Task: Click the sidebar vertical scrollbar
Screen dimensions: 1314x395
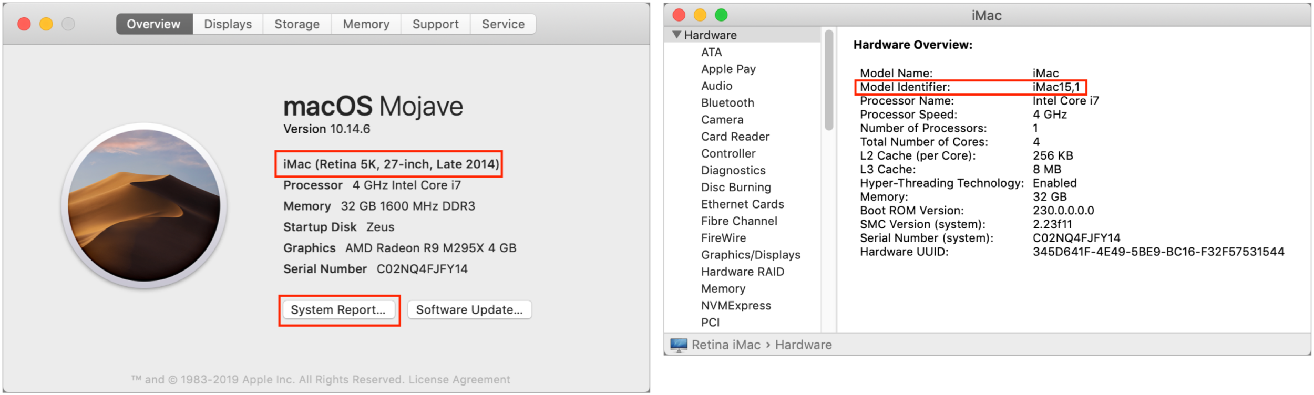Action: point(829,80)
